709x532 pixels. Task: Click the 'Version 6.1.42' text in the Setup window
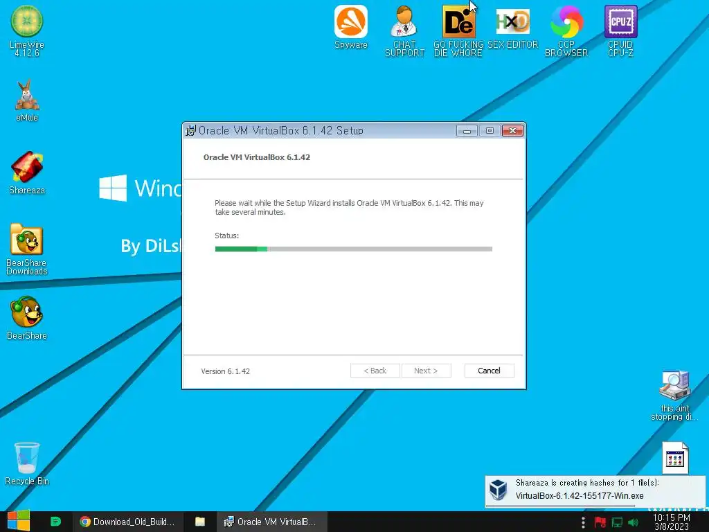tap(225, 371)
